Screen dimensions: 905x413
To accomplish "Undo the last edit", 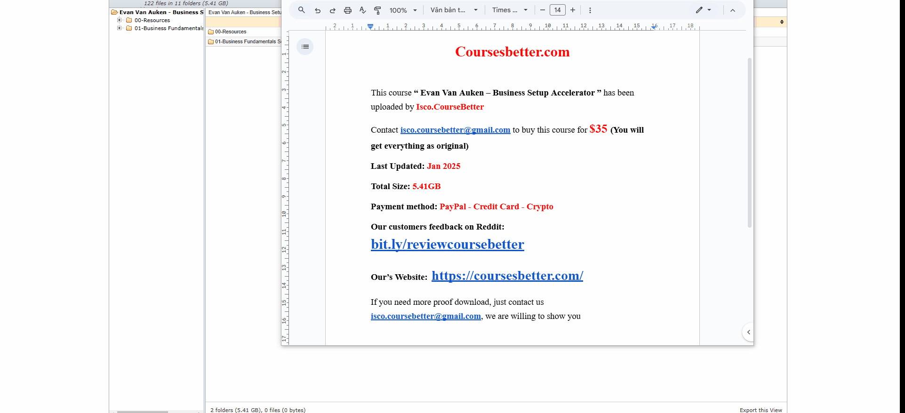I will [x=318, y=10].
